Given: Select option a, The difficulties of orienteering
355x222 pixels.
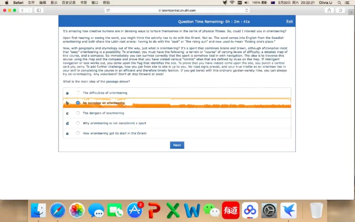Looking at the screenshot, I should coord(78,93).
